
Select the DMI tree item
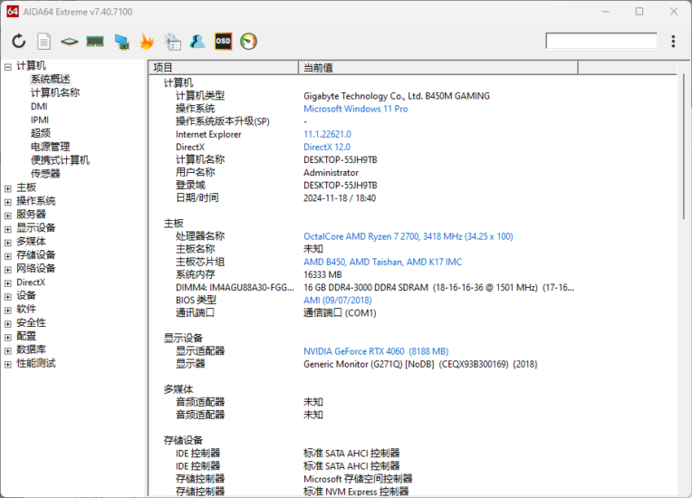(x=39, y=106)
